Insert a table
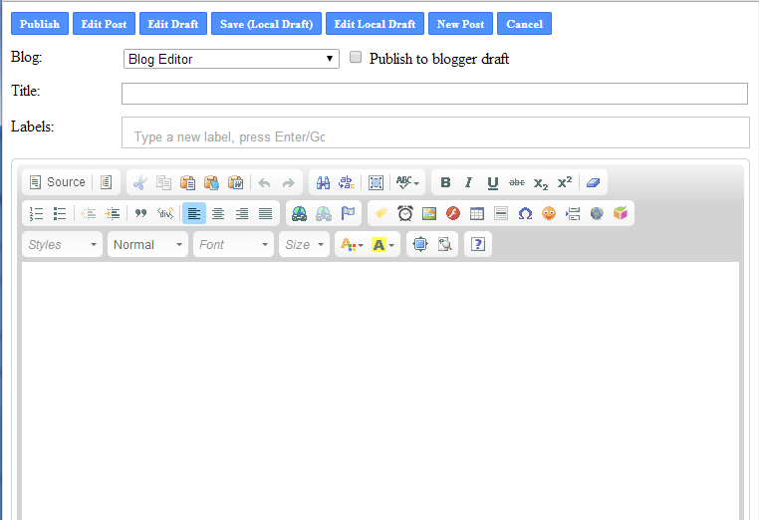 477,213
